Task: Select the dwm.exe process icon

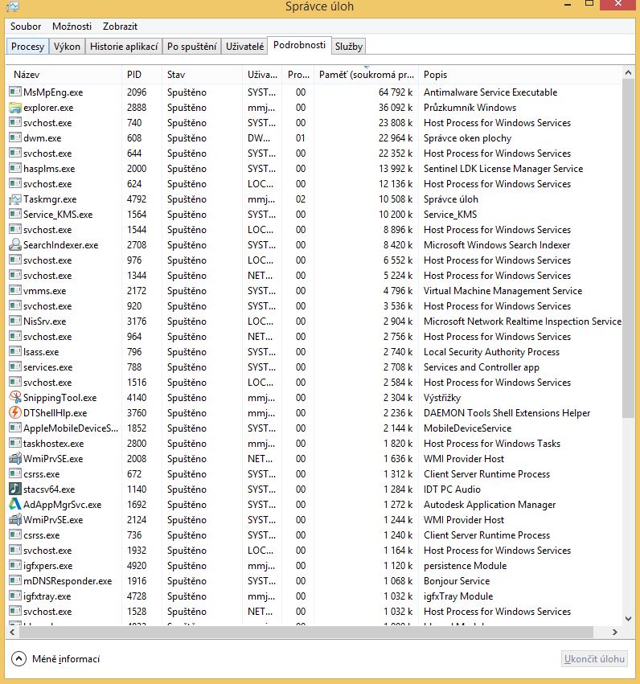Action: pos(15,138)
